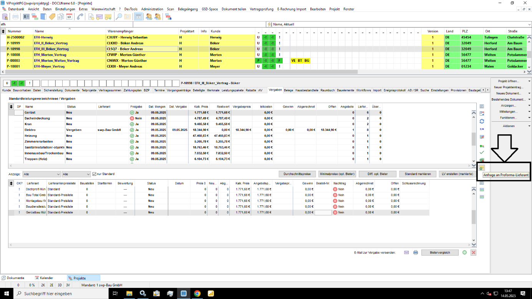Click the LV erstellen (markierte) button
532x299 pixels.
(457, 174)
